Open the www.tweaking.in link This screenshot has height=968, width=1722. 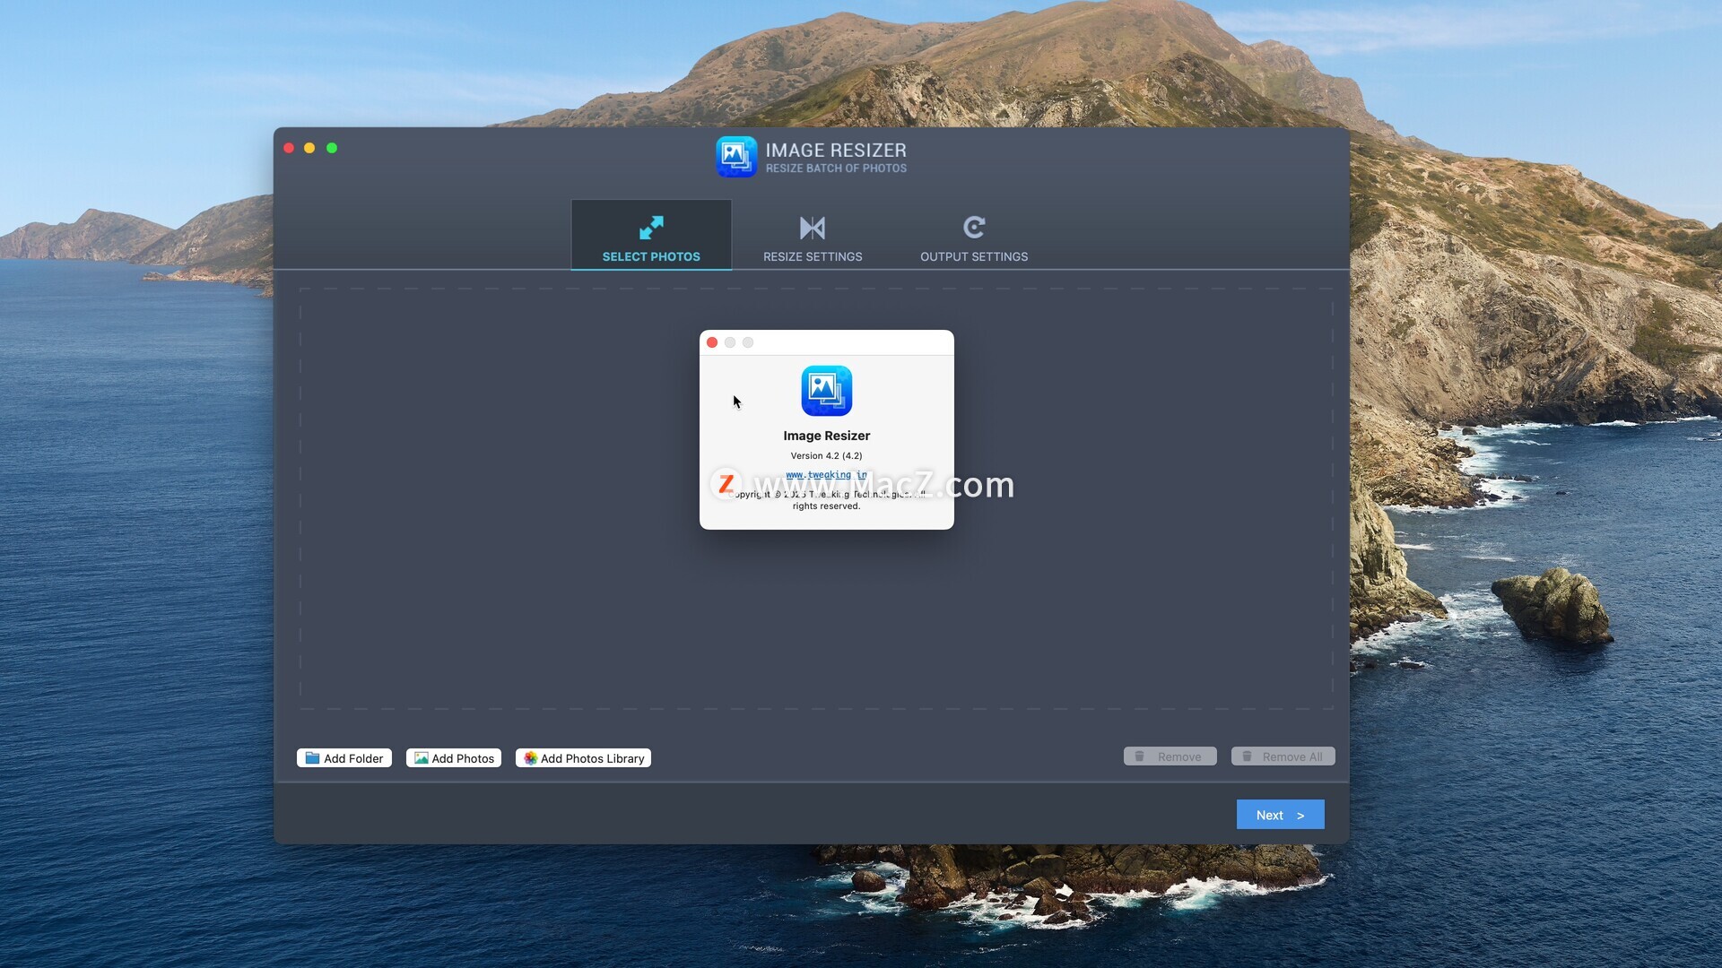(825, 475)
